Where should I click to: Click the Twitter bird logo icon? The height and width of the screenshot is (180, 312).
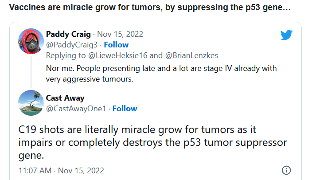point(286,35)
